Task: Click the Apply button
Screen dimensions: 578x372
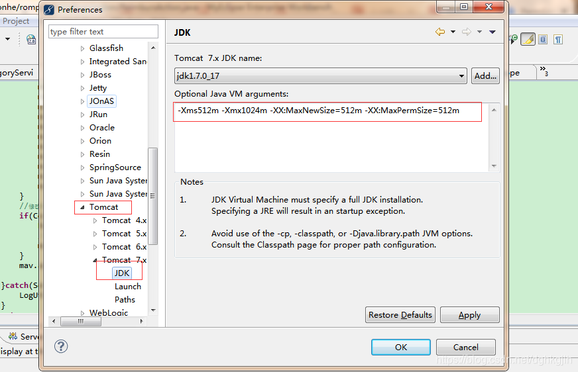Action: [470, 315]
